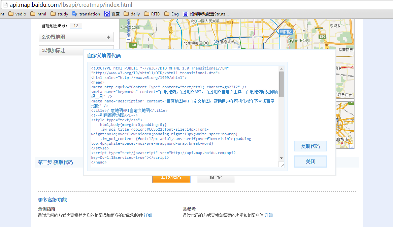Click the scroll-down arrow of code box
Screen dimensions: 393x227
click(281, 158)
